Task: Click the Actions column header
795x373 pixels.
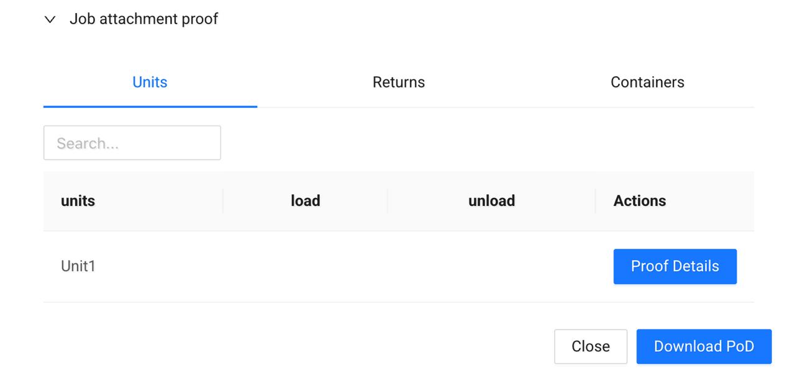Action: click(639, 200)
